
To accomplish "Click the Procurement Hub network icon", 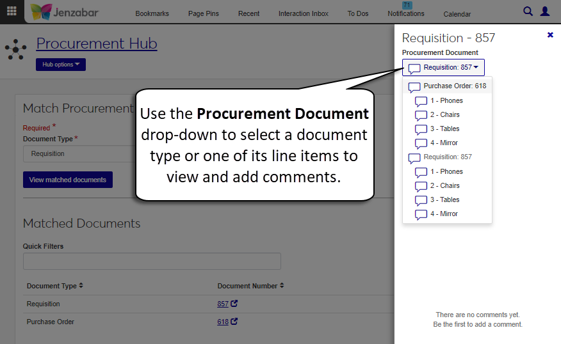I will (x=16, y=49).
